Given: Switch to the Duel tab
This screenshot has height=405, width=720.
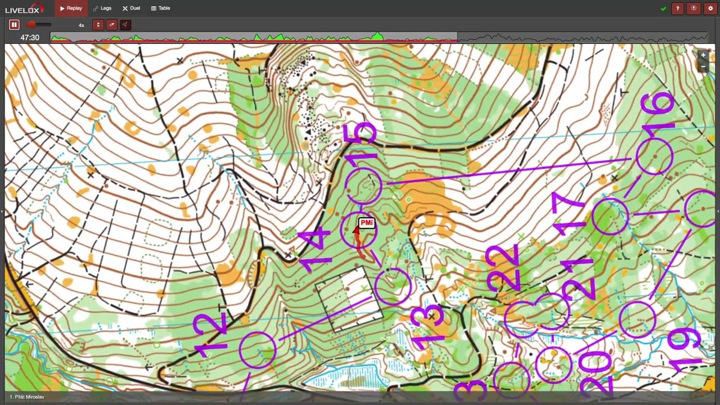Looking at the screenshot, I should click(131, 8).
